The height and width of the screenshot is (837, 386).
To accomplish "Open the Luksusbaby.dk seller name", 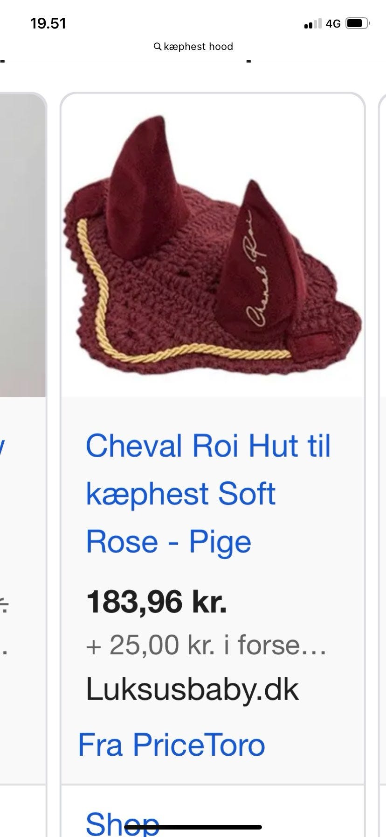I will (192, 689).
